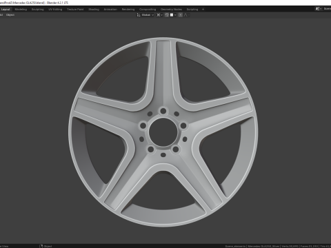Open the Sculpting workspace tab
Viewport: 331px width, 248px height.
(37, 10)
